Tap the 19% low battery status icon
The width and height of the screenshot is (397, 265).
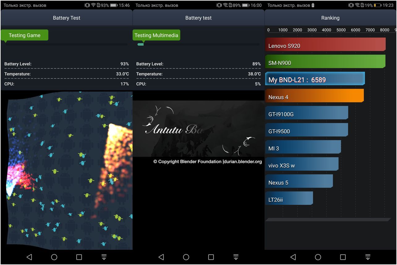click(x=377, y=5)
